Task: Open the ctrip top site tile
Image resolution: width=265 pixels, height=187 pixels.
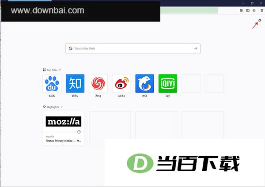Action: 145,83
